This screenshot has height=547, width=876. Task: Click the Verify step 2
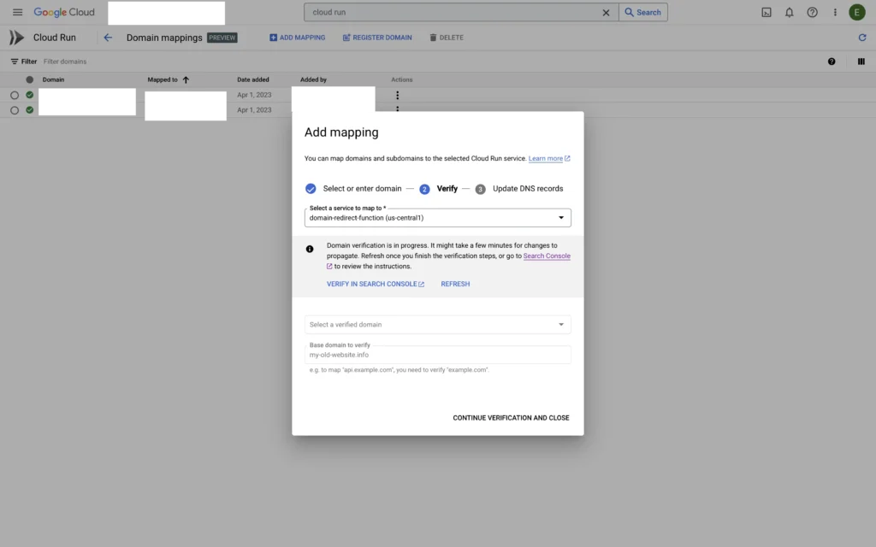[439, 189]
